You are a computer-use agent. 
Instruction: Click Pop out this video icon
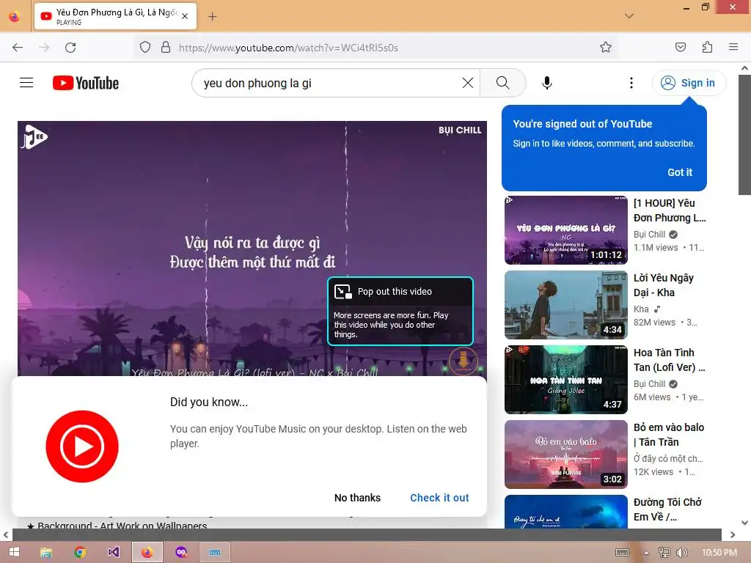[x=343, y=292]
